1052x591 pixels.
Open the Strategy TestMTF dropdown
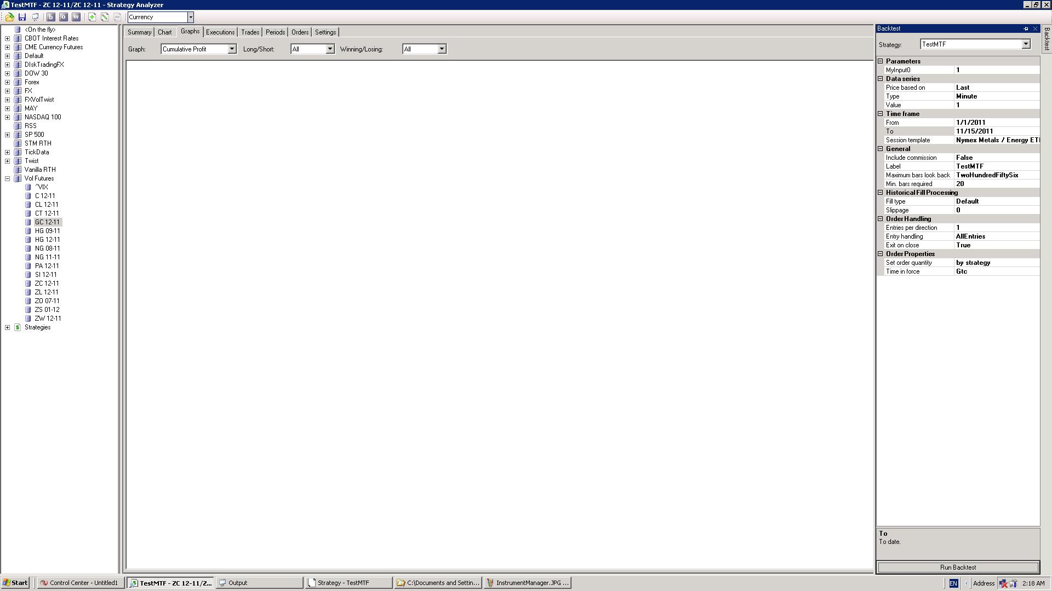1026,44
